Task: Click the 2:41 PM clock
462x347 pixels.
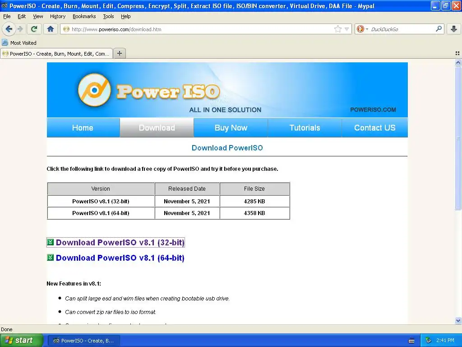Action: [445, 340]
